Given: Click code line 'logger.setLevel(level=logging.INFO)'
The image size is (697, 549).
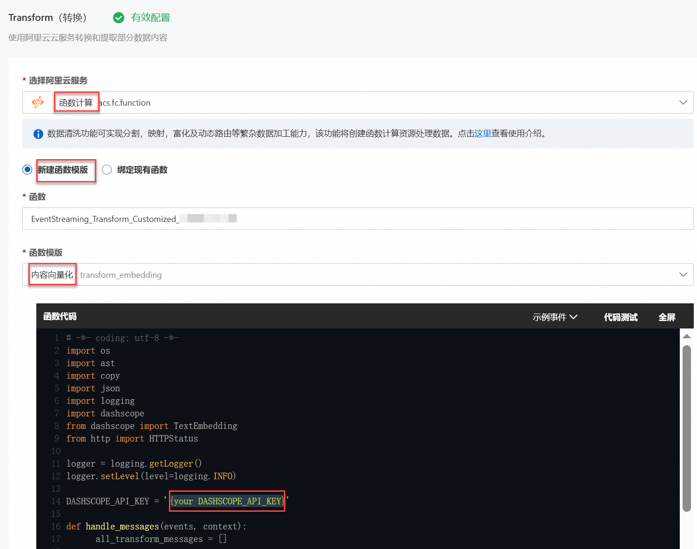Looking at the screenshot, I should pos(151,476).
